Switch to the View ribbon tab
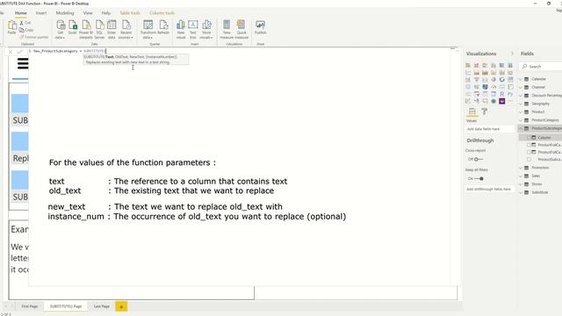Image resolution: width=562 pixels, height=316 pixels. 88,13
